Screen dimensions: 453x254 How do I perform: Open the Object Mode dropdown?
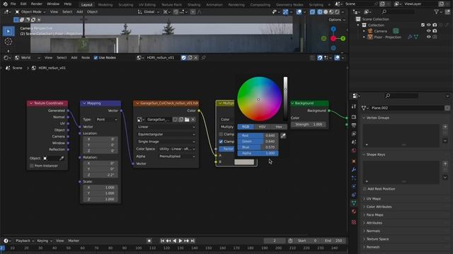tap(30, 12)
